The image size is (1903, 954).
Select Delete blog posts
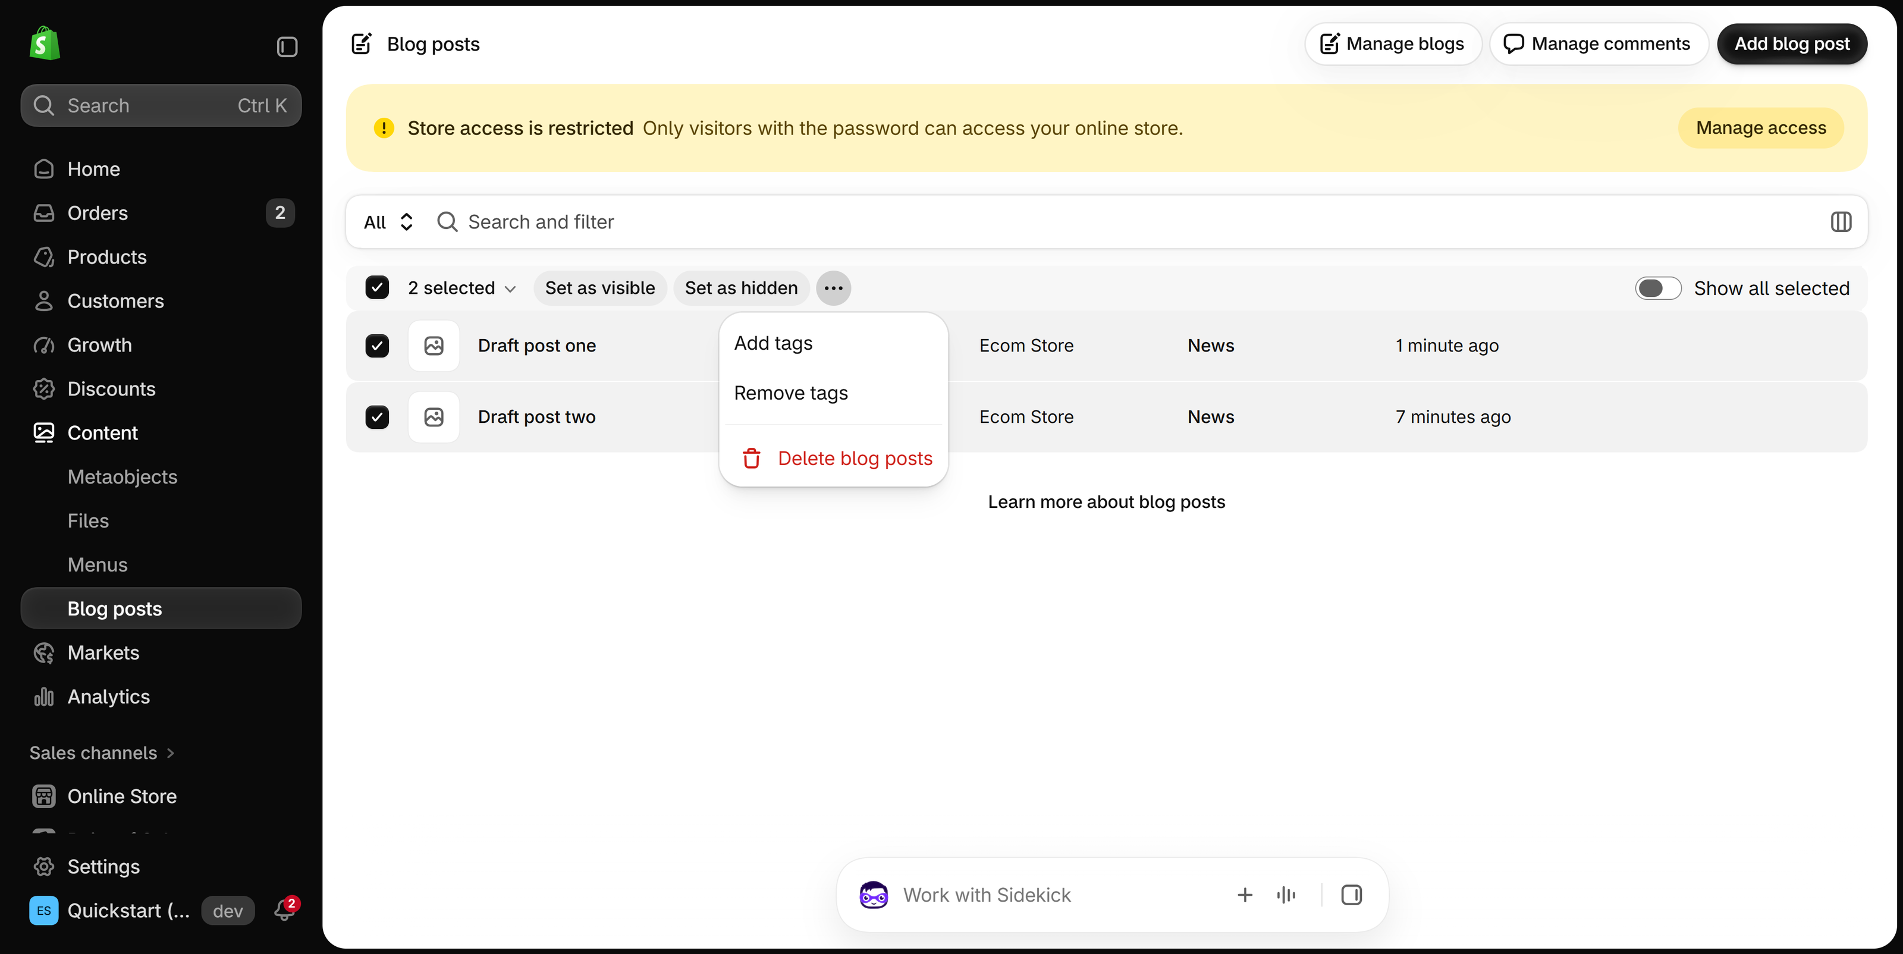pyautogui.click(x=833, y=458)
